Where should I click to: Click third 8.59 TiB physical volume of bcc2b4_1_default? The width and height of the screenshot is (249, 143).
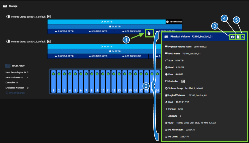(x=132, y=31)
